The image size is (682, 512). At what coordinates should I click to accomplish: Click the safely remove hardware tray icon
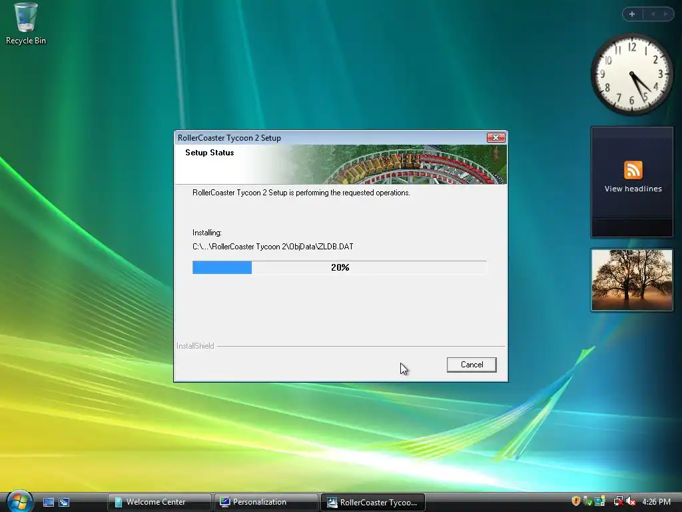point(587,501)
